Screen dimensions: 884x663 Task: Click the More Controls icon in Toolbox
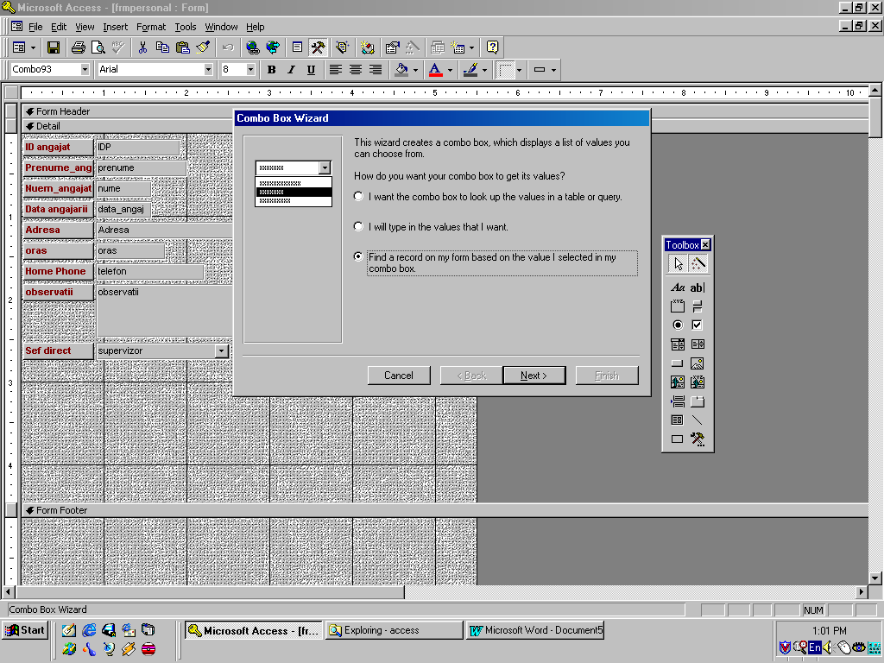pos(698,439)
